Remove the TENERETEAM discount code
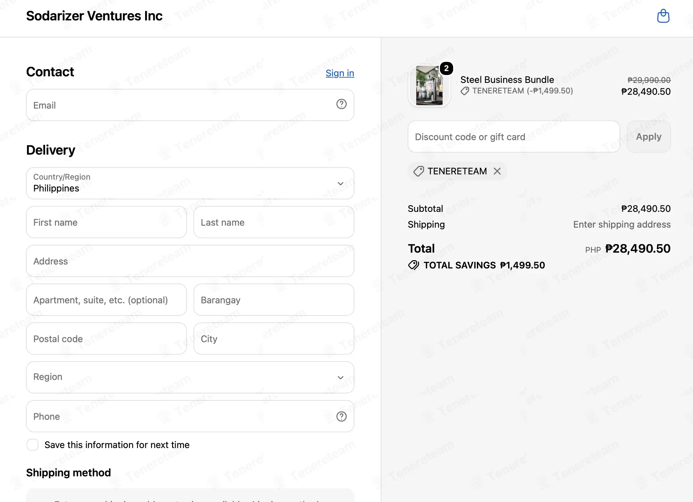This screenshot has height=502, width=693. pos(497,171)
